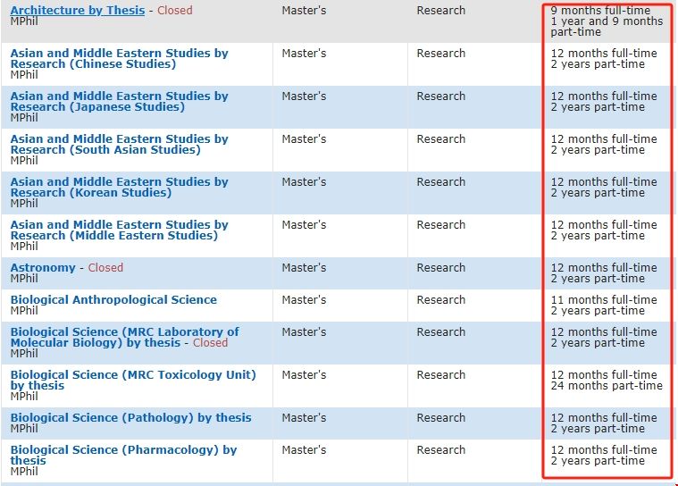Click "Research" in the Astronomy row
This screenshot has width=678, height=486.
click(x=440, y=268)
